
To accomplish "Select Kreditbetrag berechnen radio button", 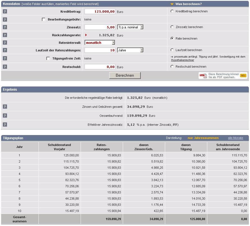I will pyautogui.click(x=172, y=12).
